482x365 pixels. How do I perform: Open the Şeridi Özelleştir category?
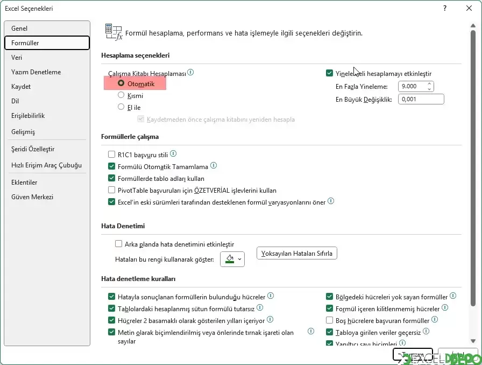coord(47,149)
